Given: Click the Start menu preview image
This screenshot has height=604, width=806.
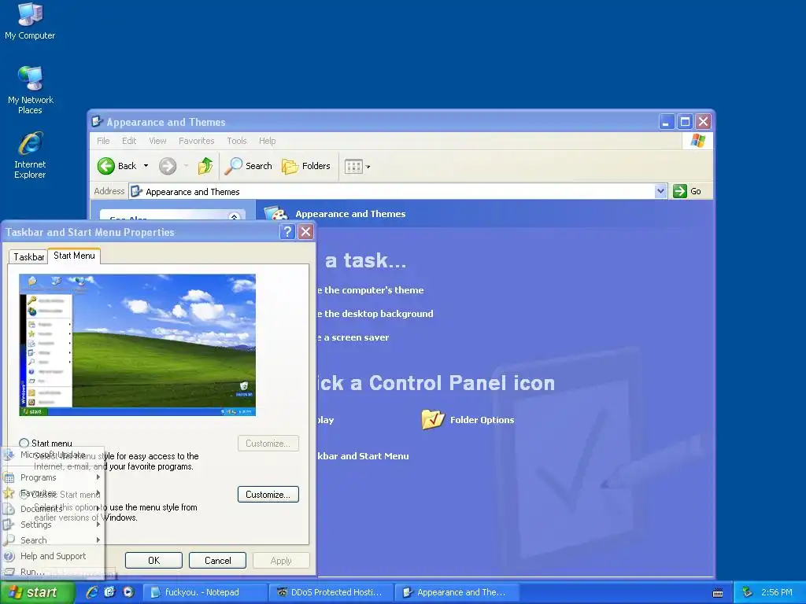Looking at the screenshot, I should click(137, 344).
